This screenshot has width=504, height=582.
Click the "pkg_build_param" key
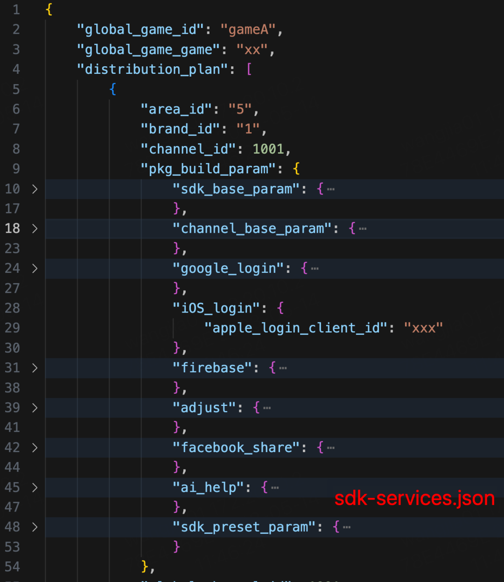coord(209,169)
